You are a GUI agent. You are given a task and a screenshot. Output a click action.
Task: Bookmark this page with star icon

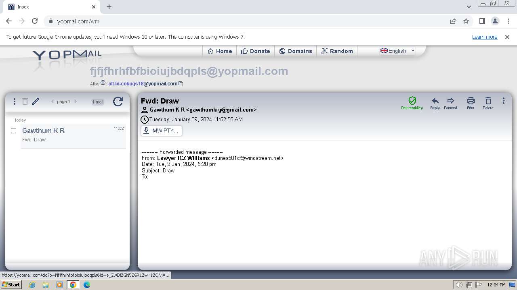click(x=466, y=21)
